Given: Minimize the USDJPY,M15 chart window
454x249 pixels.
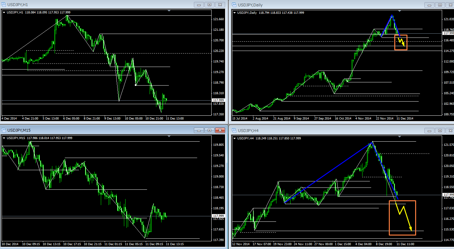Looking at the screenshot, I should 199,130.
